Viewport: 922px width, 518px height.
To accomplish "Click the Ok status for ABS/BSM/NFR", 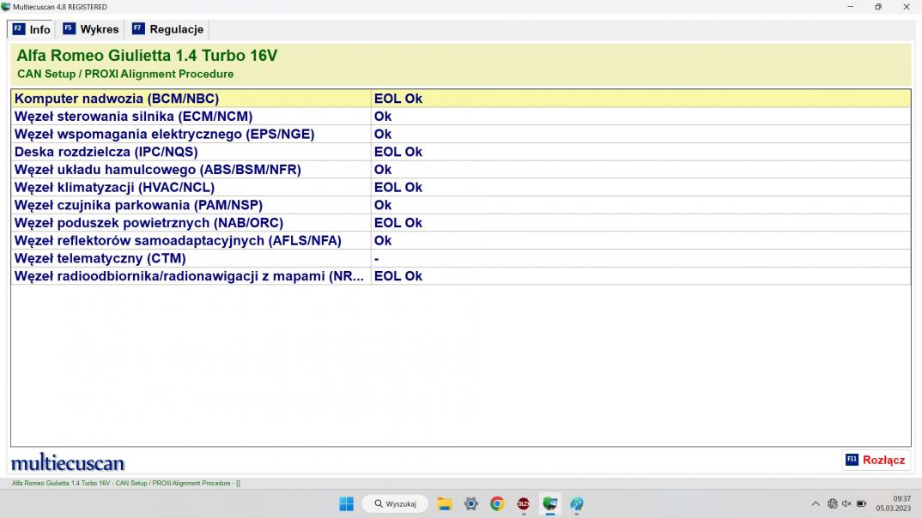I will coord(383,170).
